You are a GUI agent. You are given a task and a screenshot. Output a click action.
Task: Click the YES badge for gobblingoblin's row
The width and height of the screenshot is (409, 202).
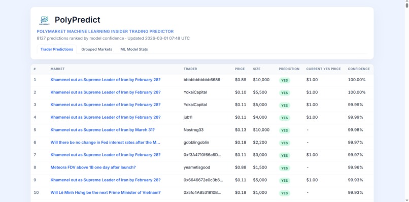click(x=284, y=143)
